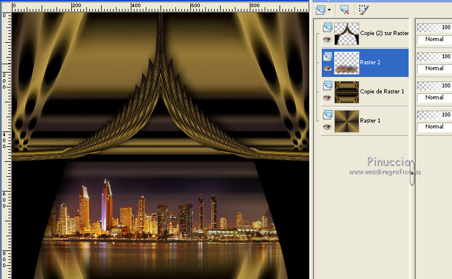Screen dimensions: 452x279
Task: Select the Copie (2) sur Raster layer thumbnail
Action: 347,34
